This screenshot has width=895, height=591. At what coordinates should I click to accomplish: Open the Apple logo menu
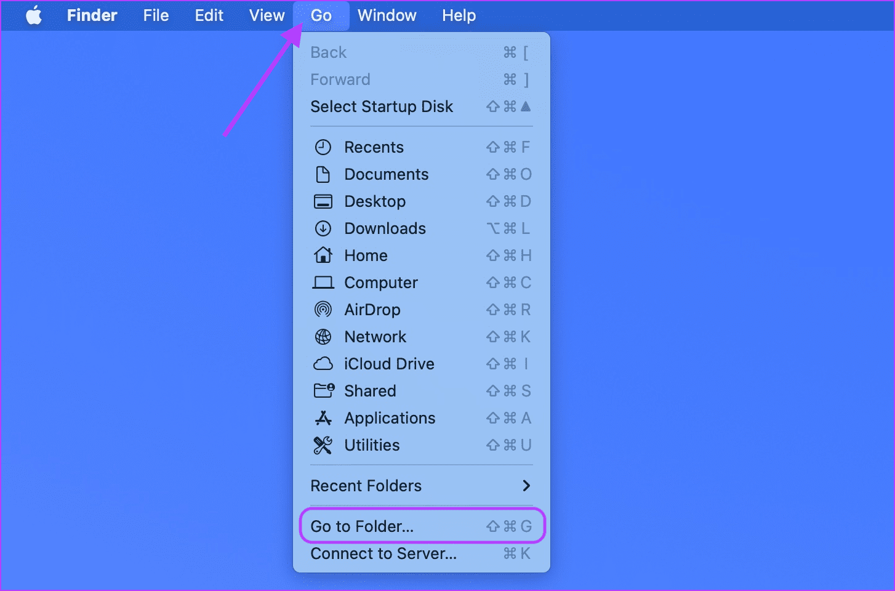34,15
